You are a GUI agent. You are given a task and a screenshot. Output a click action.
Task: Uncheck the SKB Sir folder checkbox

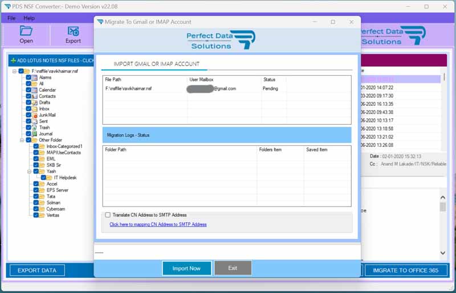coord(36,165)
